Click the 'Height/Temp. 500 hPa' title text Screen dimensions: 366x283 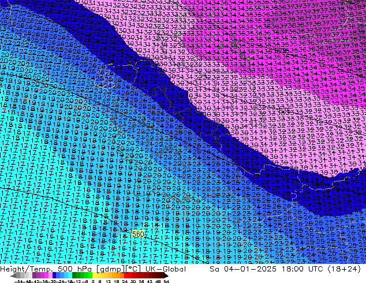tap(47, 269)
